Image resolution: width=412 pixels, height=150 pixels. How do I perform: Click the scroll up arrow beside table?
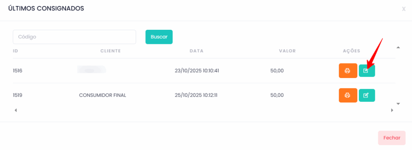[398, 47]
